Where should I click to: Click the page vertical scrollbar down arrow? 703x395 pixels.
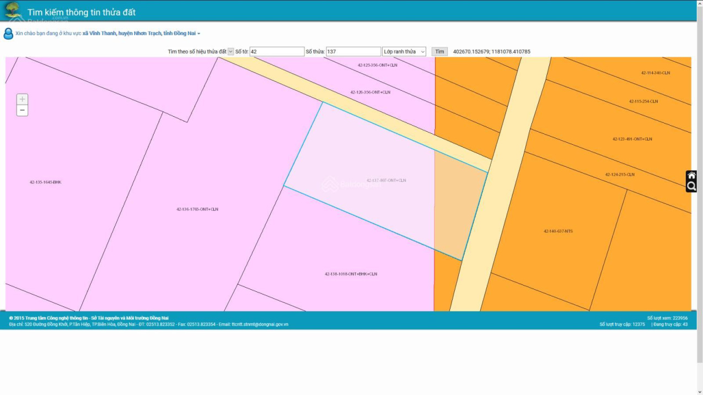click(699, 391)
